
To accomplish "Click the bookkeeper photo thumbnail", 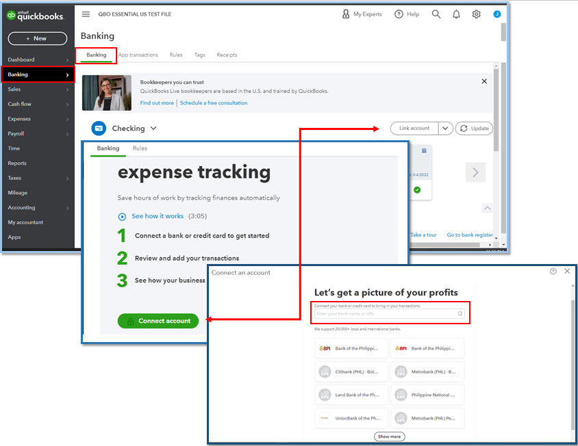I will tap(107, 93).
